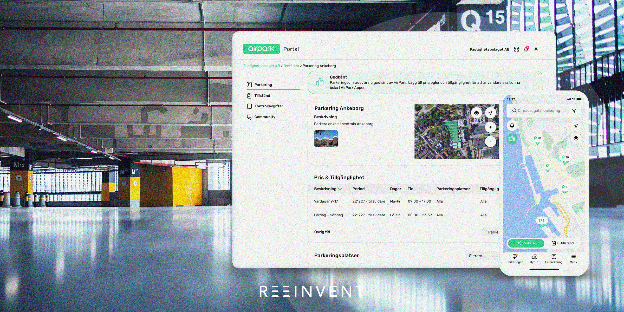Tap the P-tillstånd button on the phone
Viewport: 624px width, 312px height.
563,243
